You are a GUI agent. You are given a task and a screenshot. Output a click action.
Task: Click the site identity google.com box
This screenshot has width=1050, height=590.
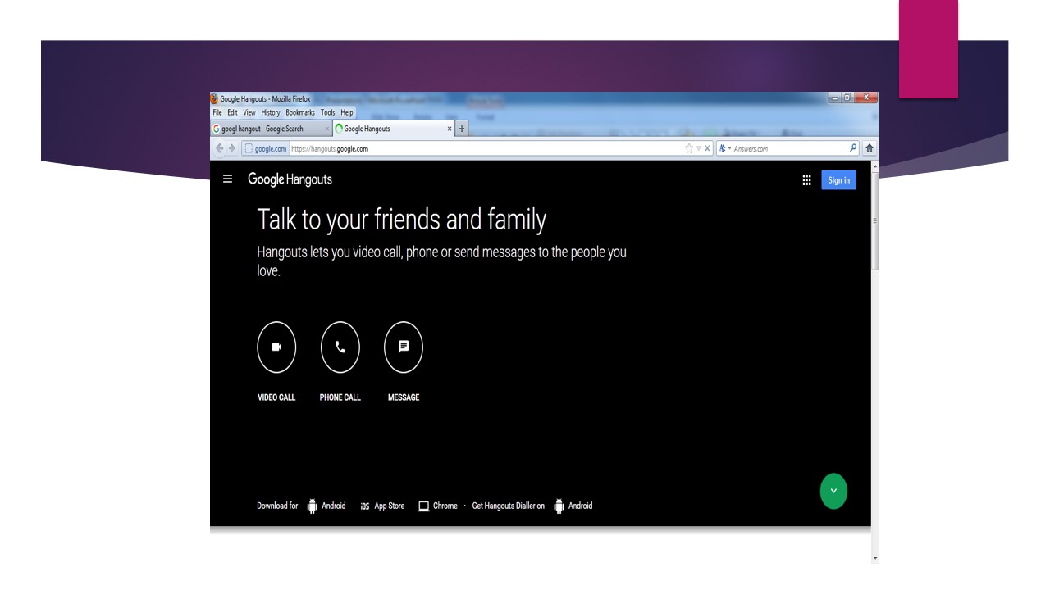click(x=266, y=149)
